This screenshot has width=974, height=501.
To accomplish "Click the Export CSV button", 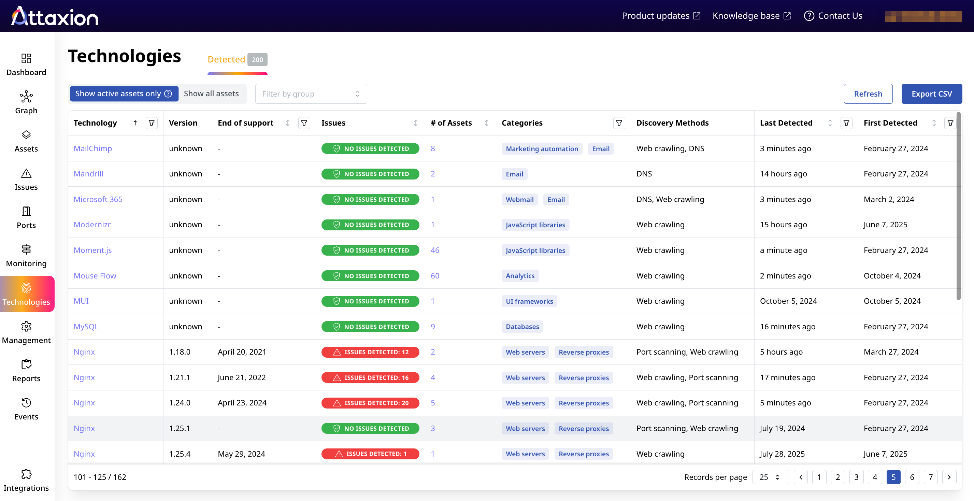I will click(x=931, y=94).
